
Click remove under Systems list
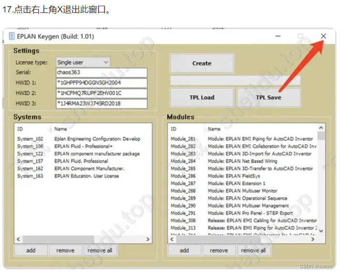(x=65, y=251)
